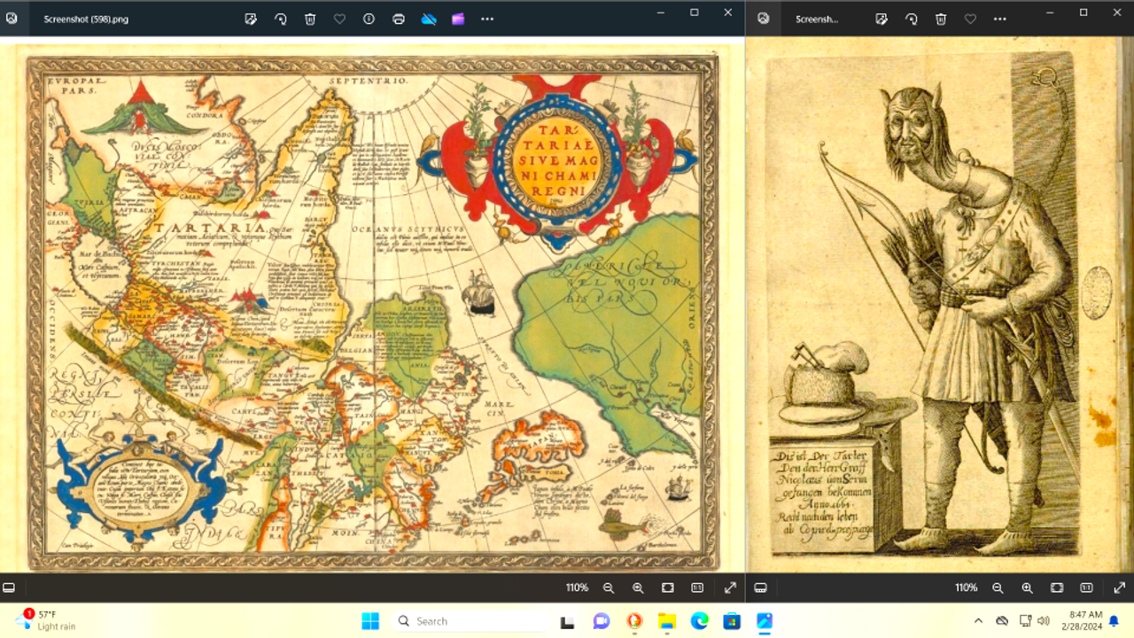The height and width of the screenshot is (638, 1134).
Task: Open File Explorer from the taskbar
Action: tap(666, 621)
